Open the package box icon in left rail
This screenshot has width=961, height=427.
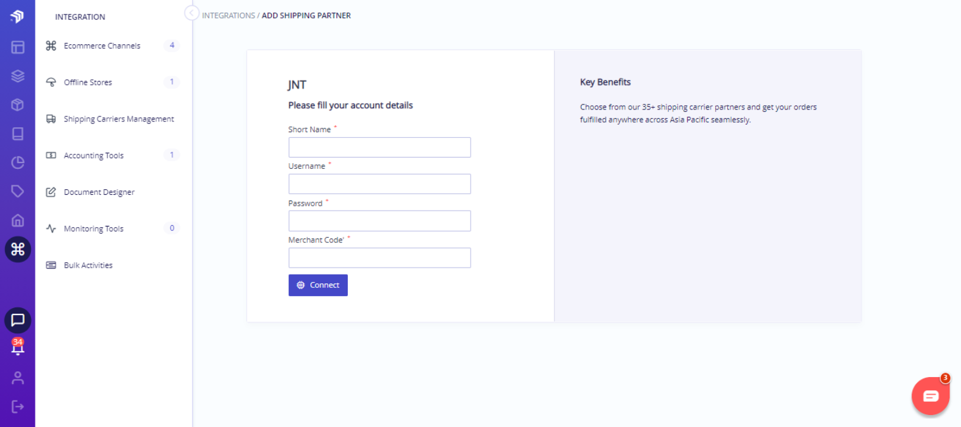[18, 105]
